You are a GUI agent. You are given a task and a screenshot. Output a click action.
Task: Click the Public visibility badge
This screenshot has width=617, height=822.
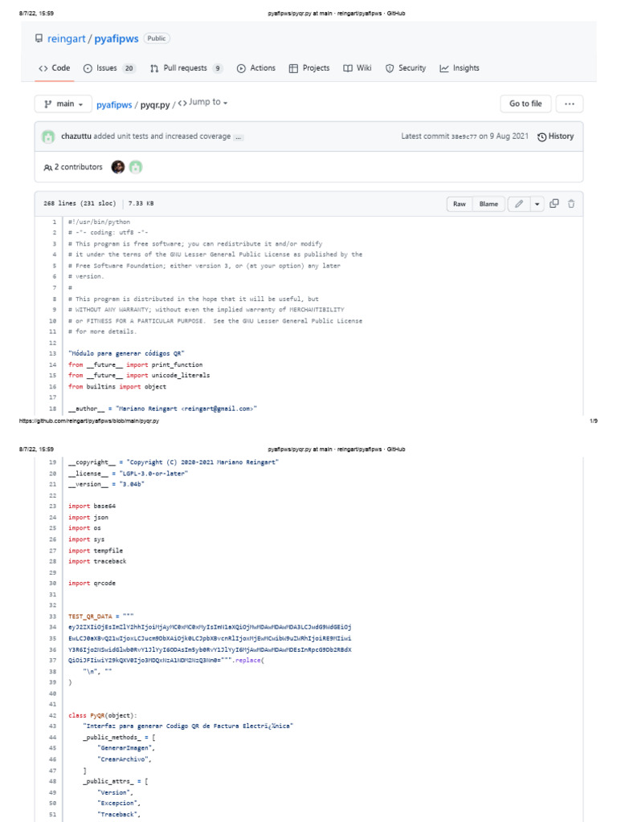[157, 39]
